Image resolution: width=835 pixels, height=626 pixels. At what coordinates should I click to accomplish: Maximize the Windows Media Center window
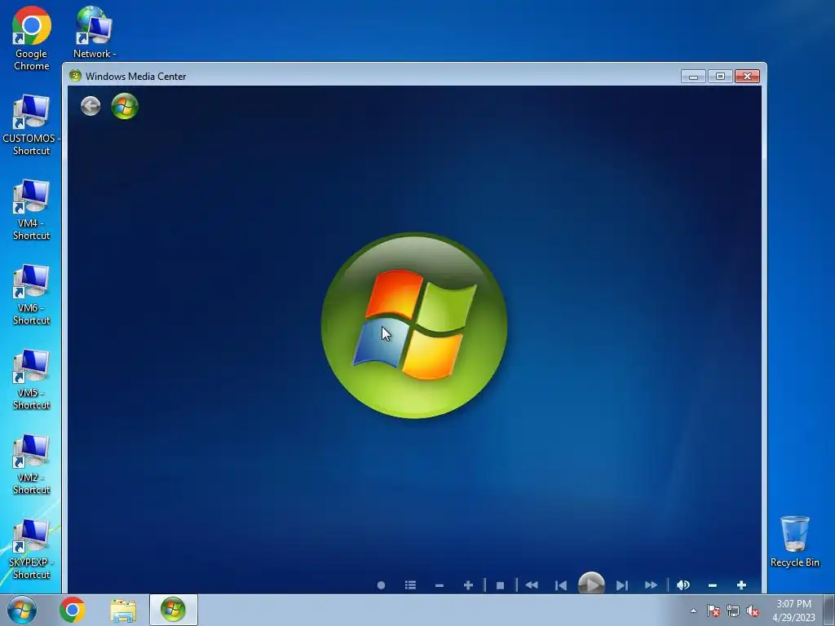click(x=720, y=77)
